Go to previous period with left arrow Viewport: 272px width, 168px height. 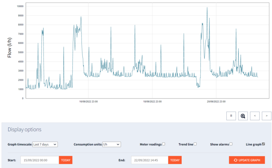(x=255, y=116)
